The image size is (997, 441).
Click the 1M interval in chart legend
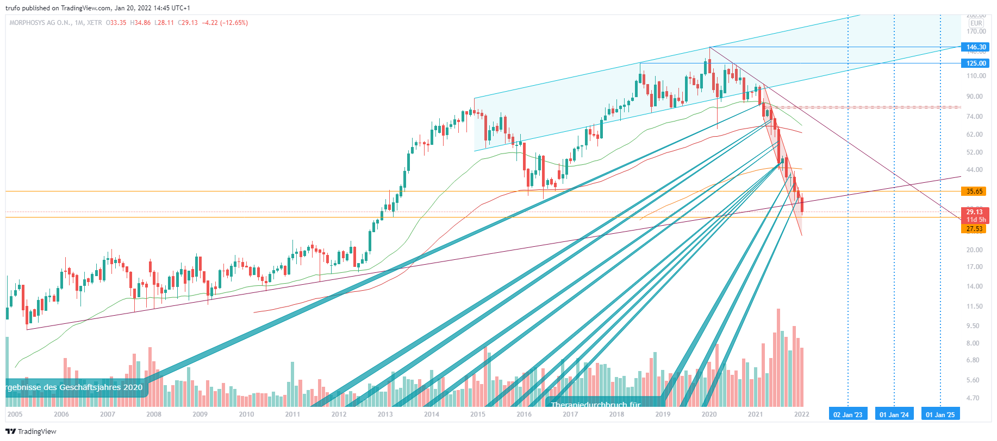click(79, 23)
